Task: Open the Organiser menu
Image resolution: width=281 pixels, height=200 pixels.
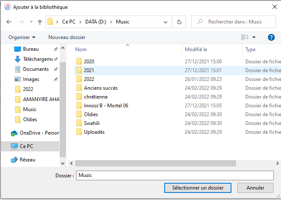Action: [x=22, y=37]
